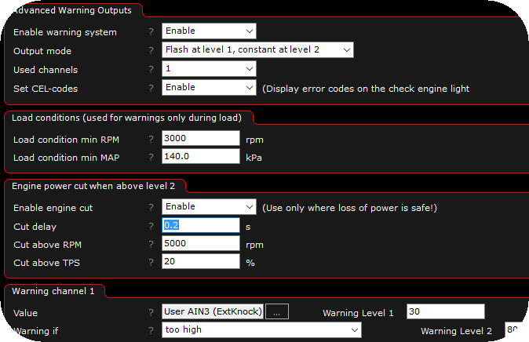Open the Used channels dropdown
The image size is (529, 342).
(x=209, y=69)
